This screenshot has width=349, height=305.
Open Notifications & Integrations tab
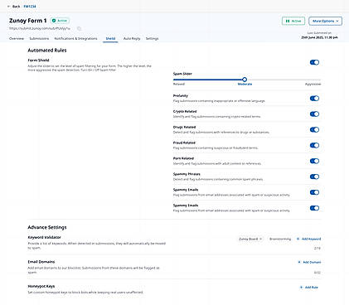[75, 39]
